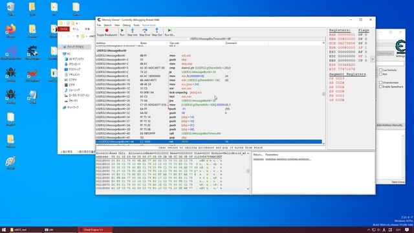This screenshot has height=233, width=414.
Task: Select Quick Access in Explorer navigation pane
Action: 75,47
